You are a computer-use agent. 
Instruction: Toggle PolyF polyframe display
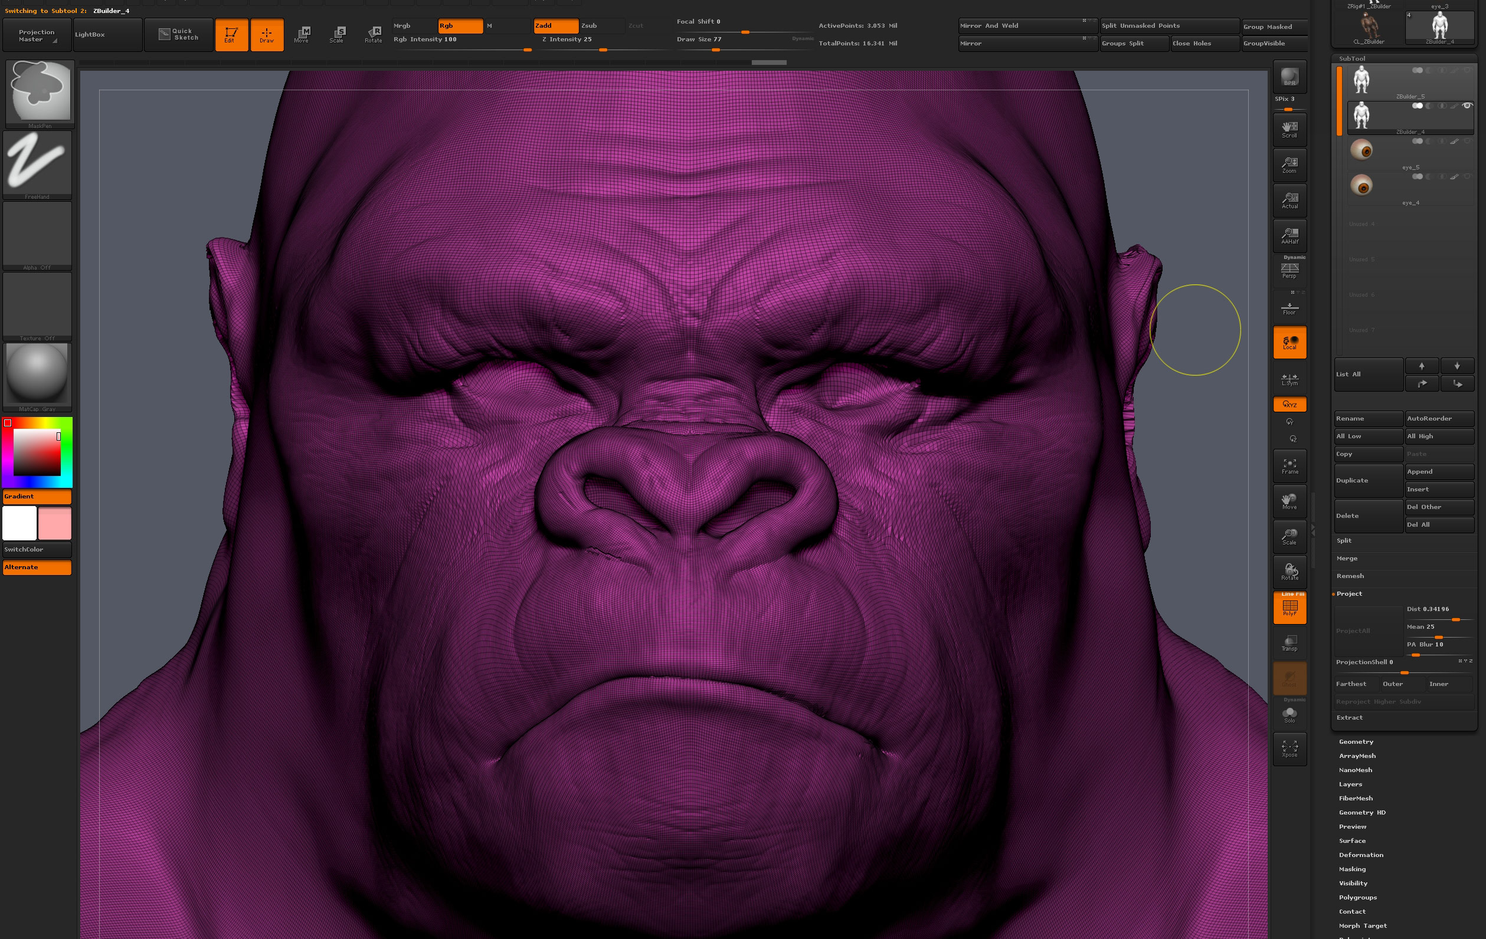tap(1289, 608)
